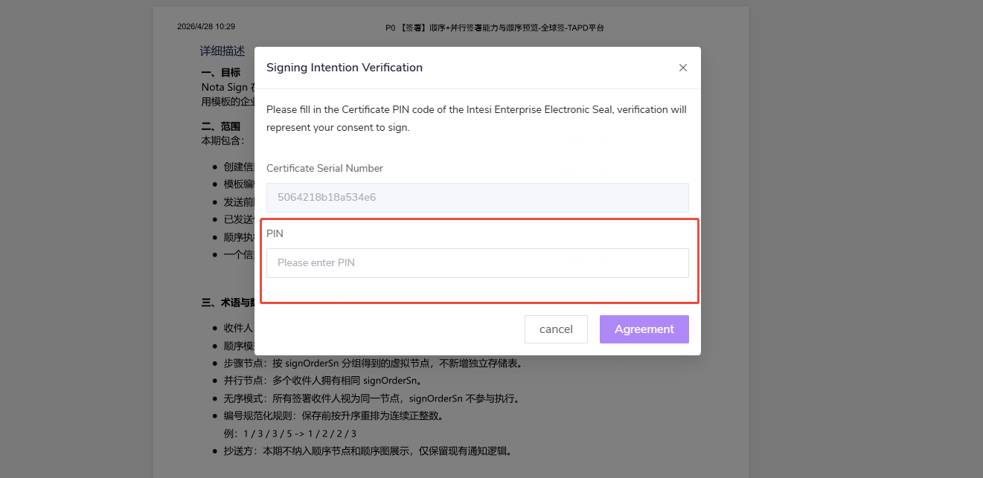Click the Intesi Enterprise Electronic Seal instructions
The image size is (983, 478).
(476, 118)
